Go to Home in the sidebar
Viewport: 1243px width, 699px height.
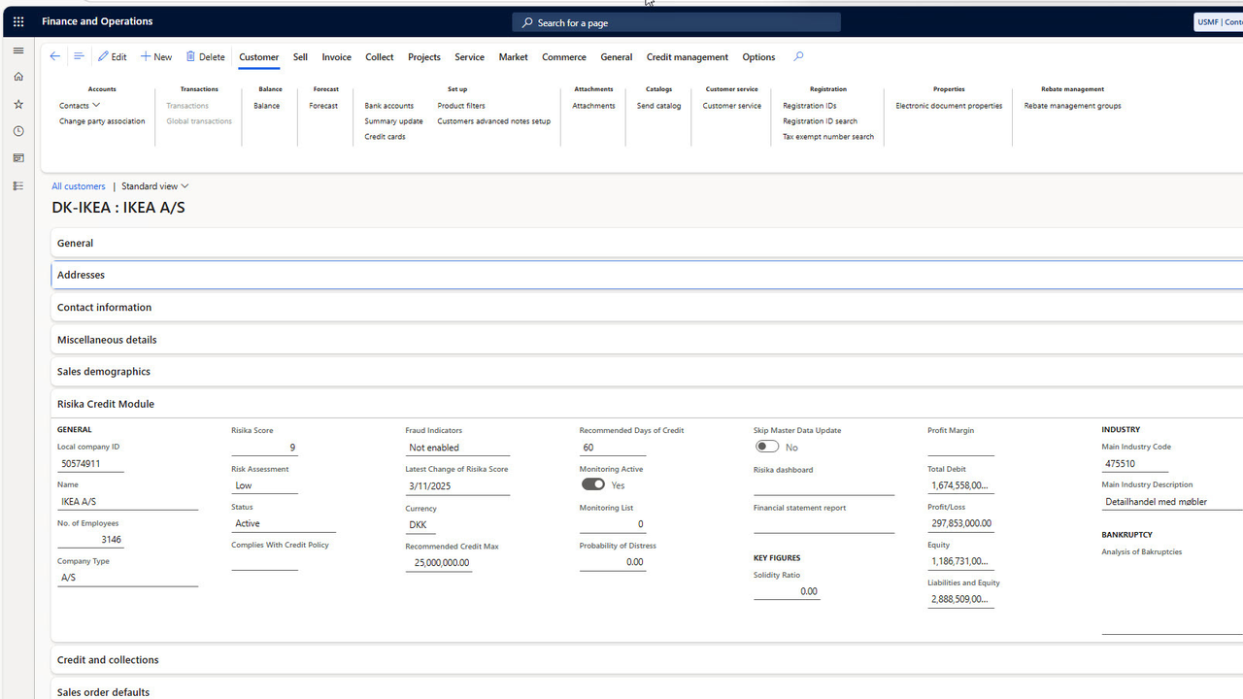pos(18,77)
